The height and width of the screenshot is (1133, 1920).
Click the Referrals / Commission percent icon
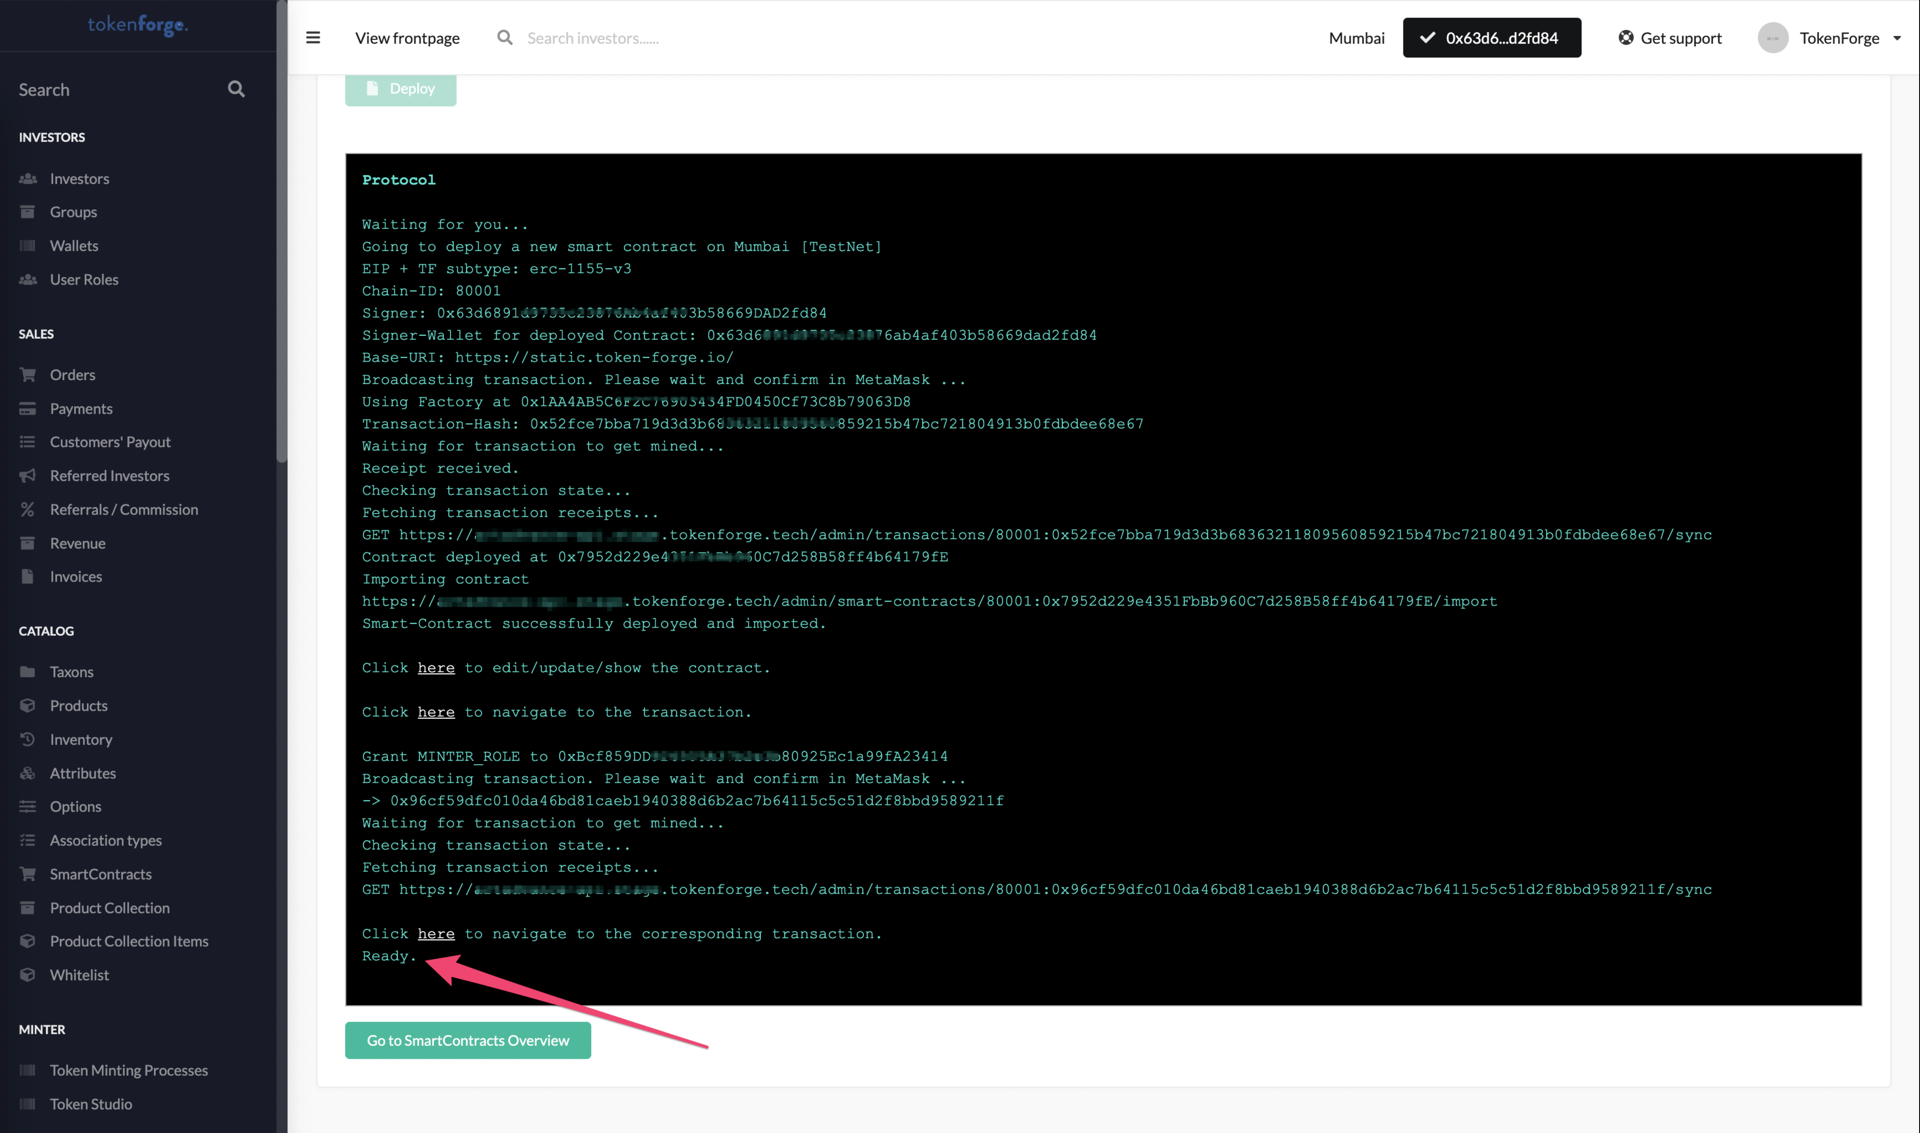[28, 509]
